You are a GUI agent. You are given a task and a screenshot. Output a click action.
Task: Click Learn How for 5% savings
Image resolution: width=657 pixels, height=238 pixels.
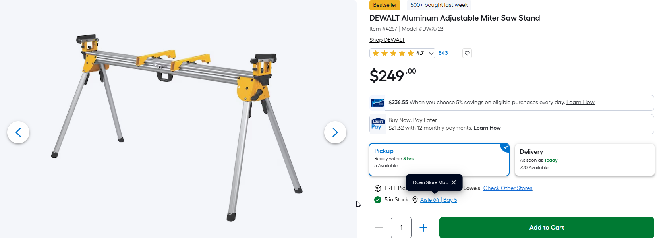pos(580,102)
